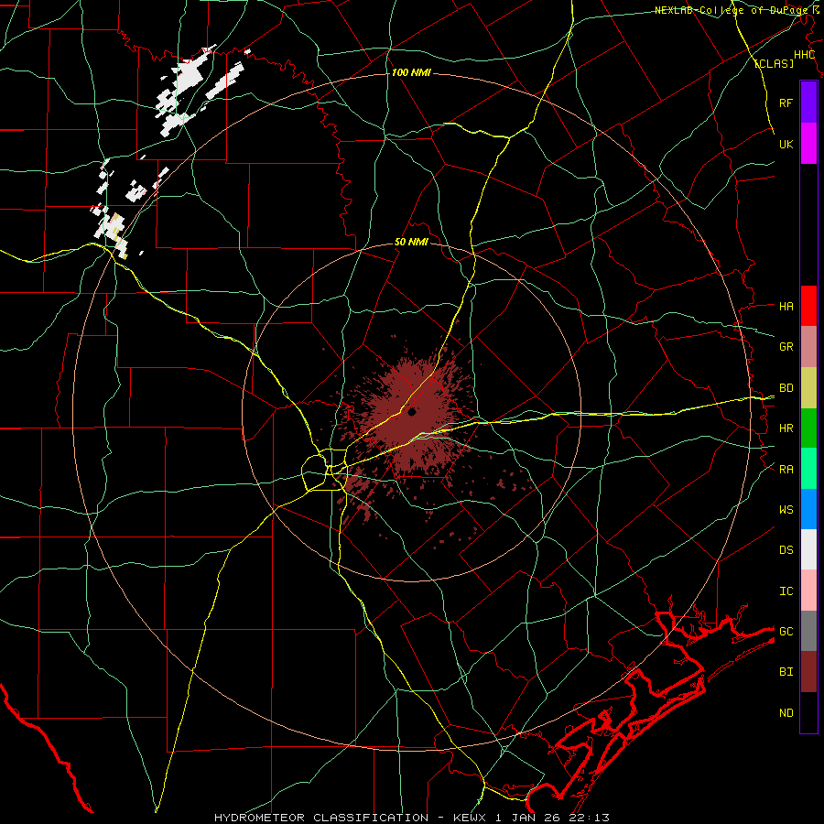The width and height of the screenshot is (824, 824).
Task: Select the red HA hail swatch
Action: pyautogui.click(x=808, y=306)
